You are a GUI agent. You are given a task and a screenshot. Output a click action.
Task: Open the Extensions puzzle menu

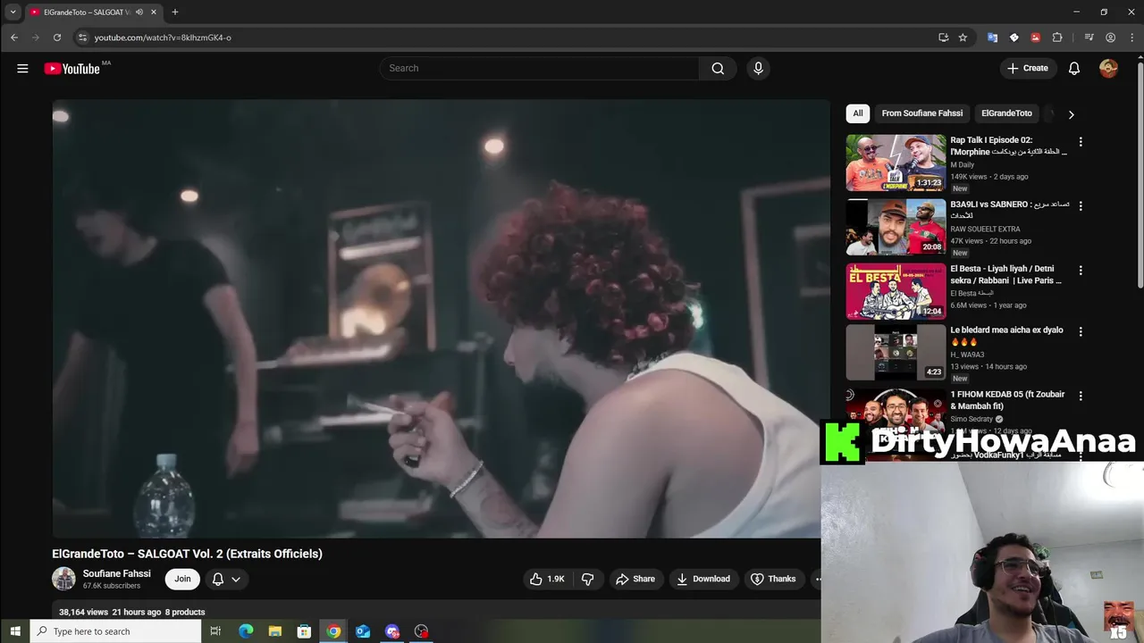point(1057,38)
